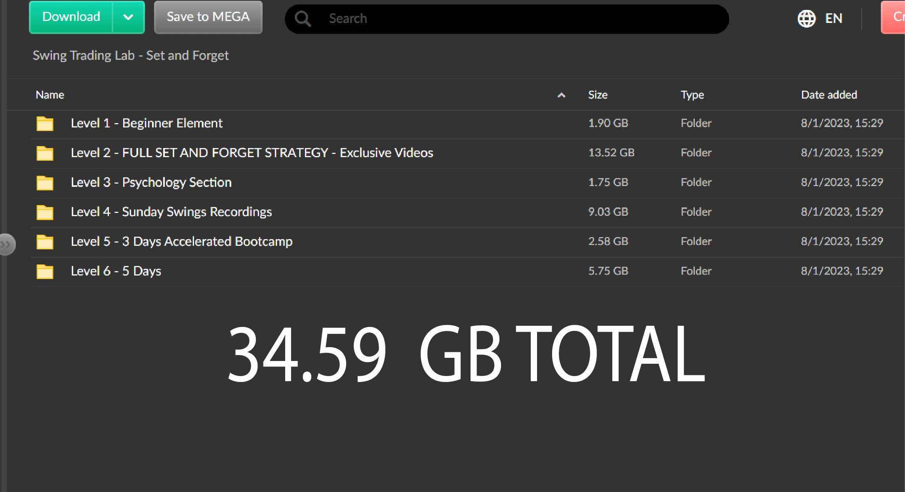The height and width of the screenshot is (492, 905).
Task: Click date added in Level 1 row
Action: [842, 123]
